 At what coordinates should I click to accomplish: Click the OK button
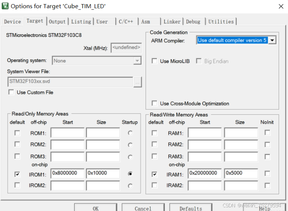[x=95, y=208]
